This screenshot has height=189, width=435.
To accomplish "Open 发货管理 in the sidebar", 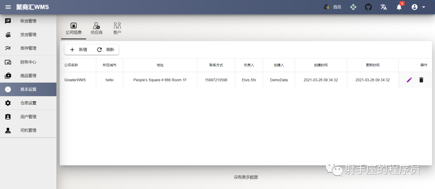I will pyautogui.click(x=28, y=35).
